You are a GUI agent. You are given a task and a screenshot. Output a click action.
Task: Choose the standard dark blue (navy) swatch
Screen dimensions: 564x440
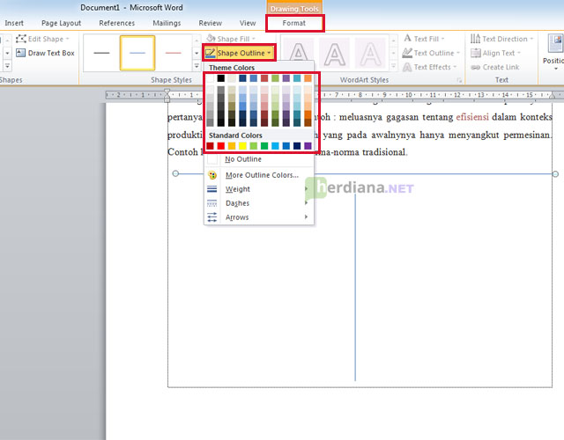(297, 146)
